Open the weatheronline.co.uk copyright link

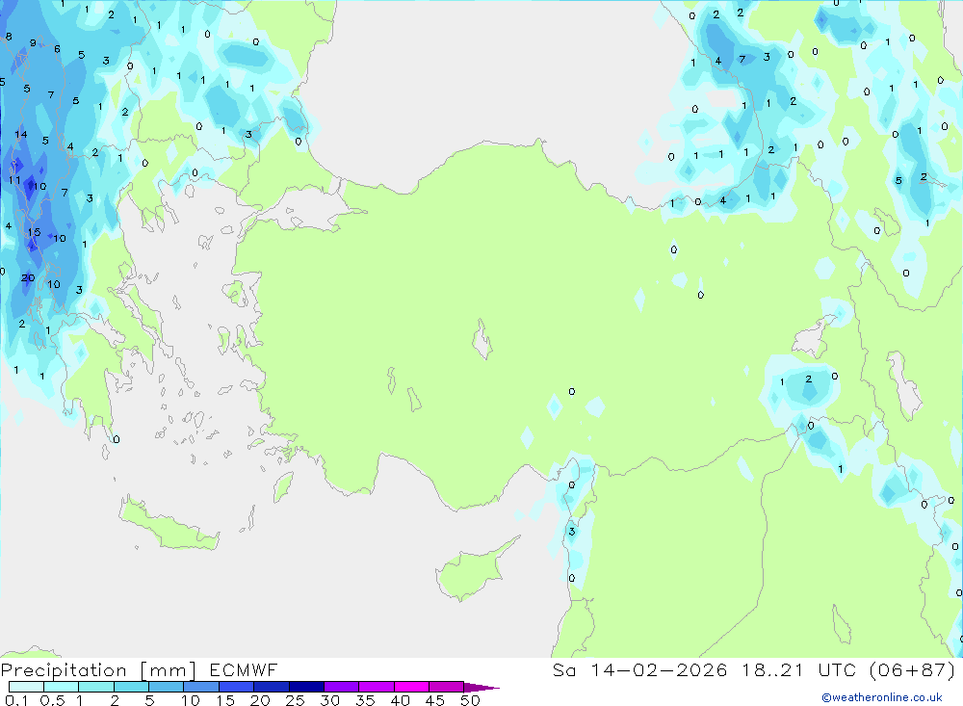882,697
